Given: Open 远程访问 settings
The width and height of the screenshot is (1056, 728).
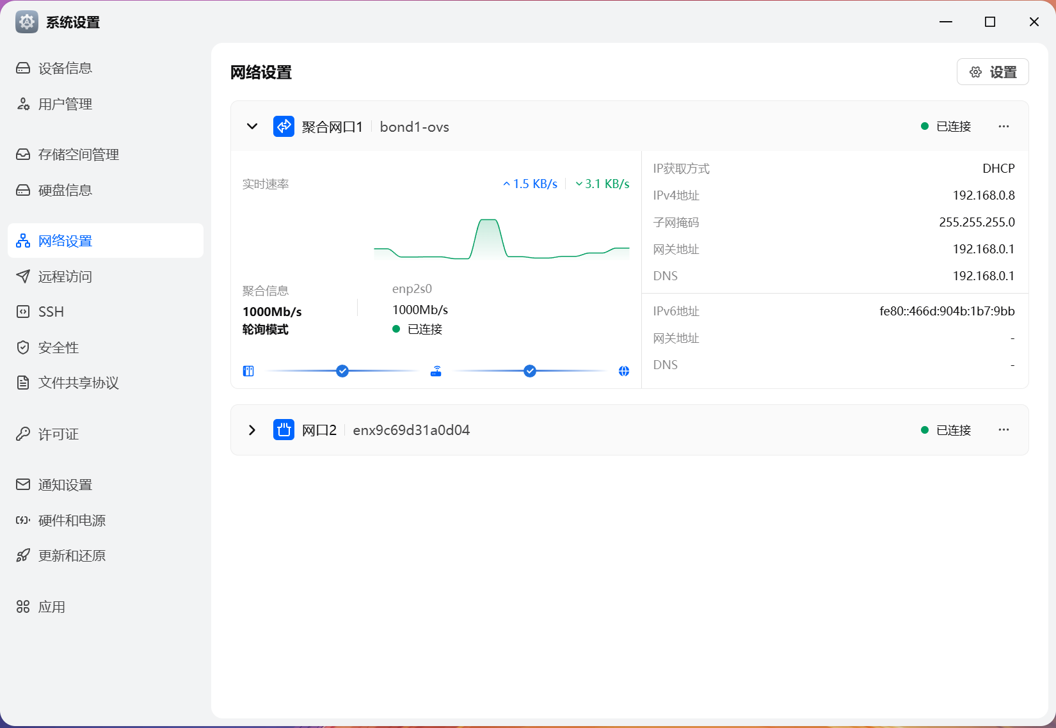Looking at the screenshot, I should click(65, 277).
